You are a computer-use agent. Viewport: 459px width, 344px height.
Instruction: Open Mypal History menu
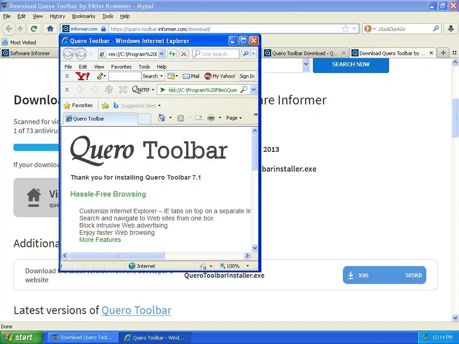(x=57, y=16)
